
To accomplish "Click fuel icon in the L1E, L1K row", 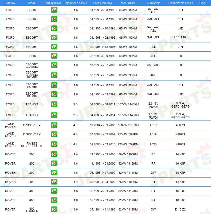I will click(x=54, y=37).
